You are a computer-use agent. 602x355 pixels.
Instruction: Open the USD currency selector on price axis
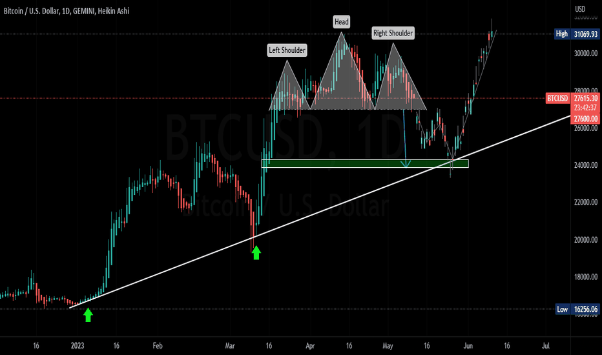(580, 9)
